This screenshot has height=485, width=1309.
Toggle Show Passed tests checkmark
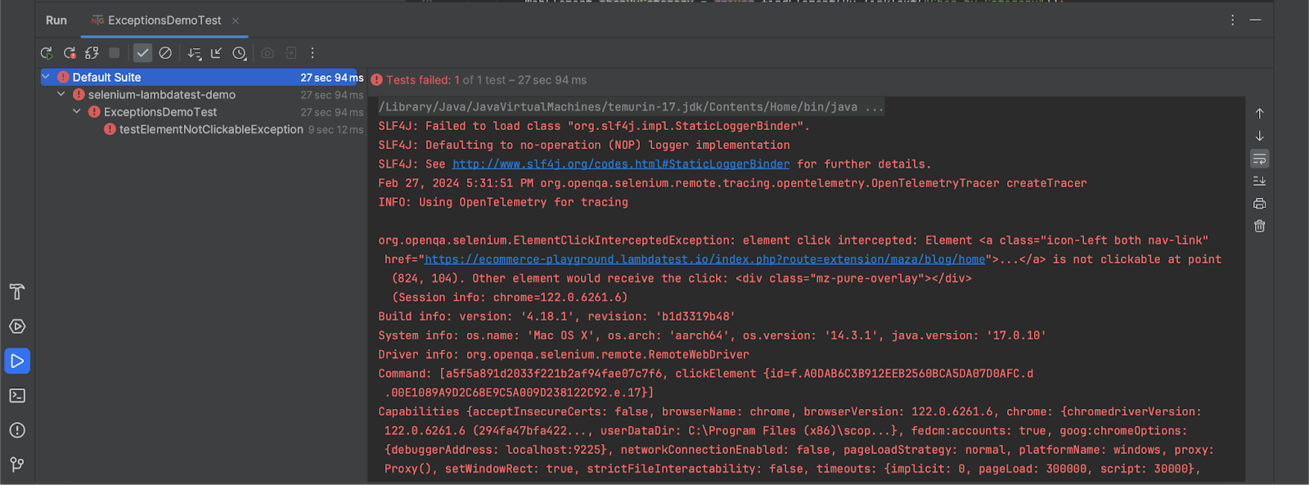(x=142, y=53)
